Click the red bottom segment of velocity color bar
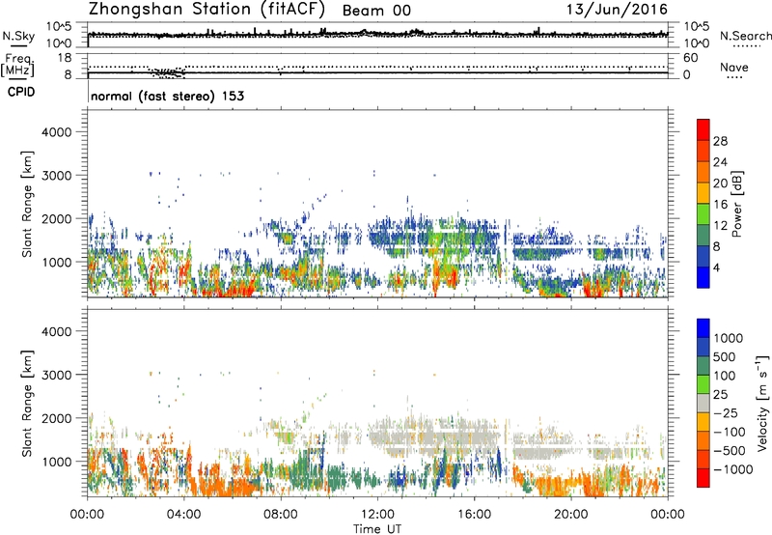Image resolution: width=772 pixels, height=535 pixels. (703, 478)
